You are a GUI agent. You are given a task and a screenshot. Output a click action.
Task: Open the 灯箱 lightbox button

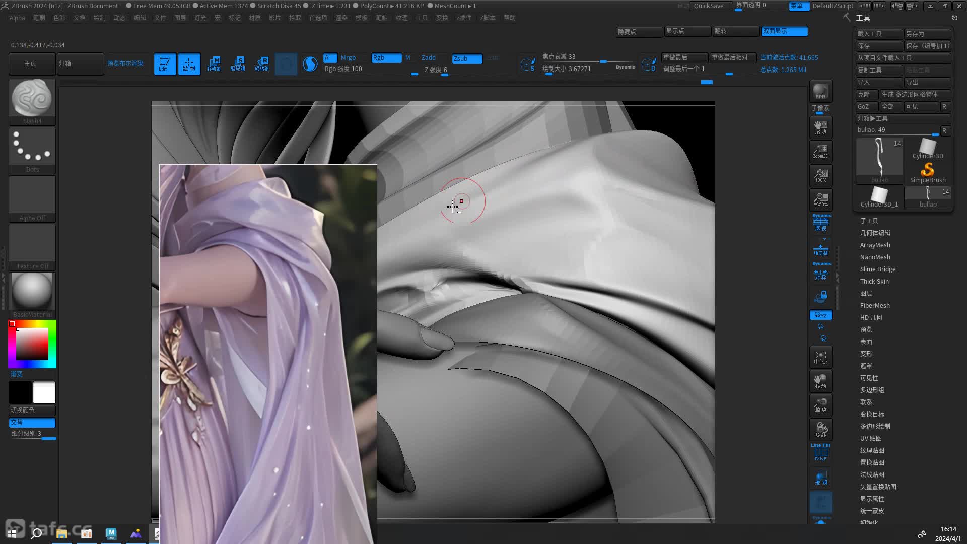[x=80, y=64]
